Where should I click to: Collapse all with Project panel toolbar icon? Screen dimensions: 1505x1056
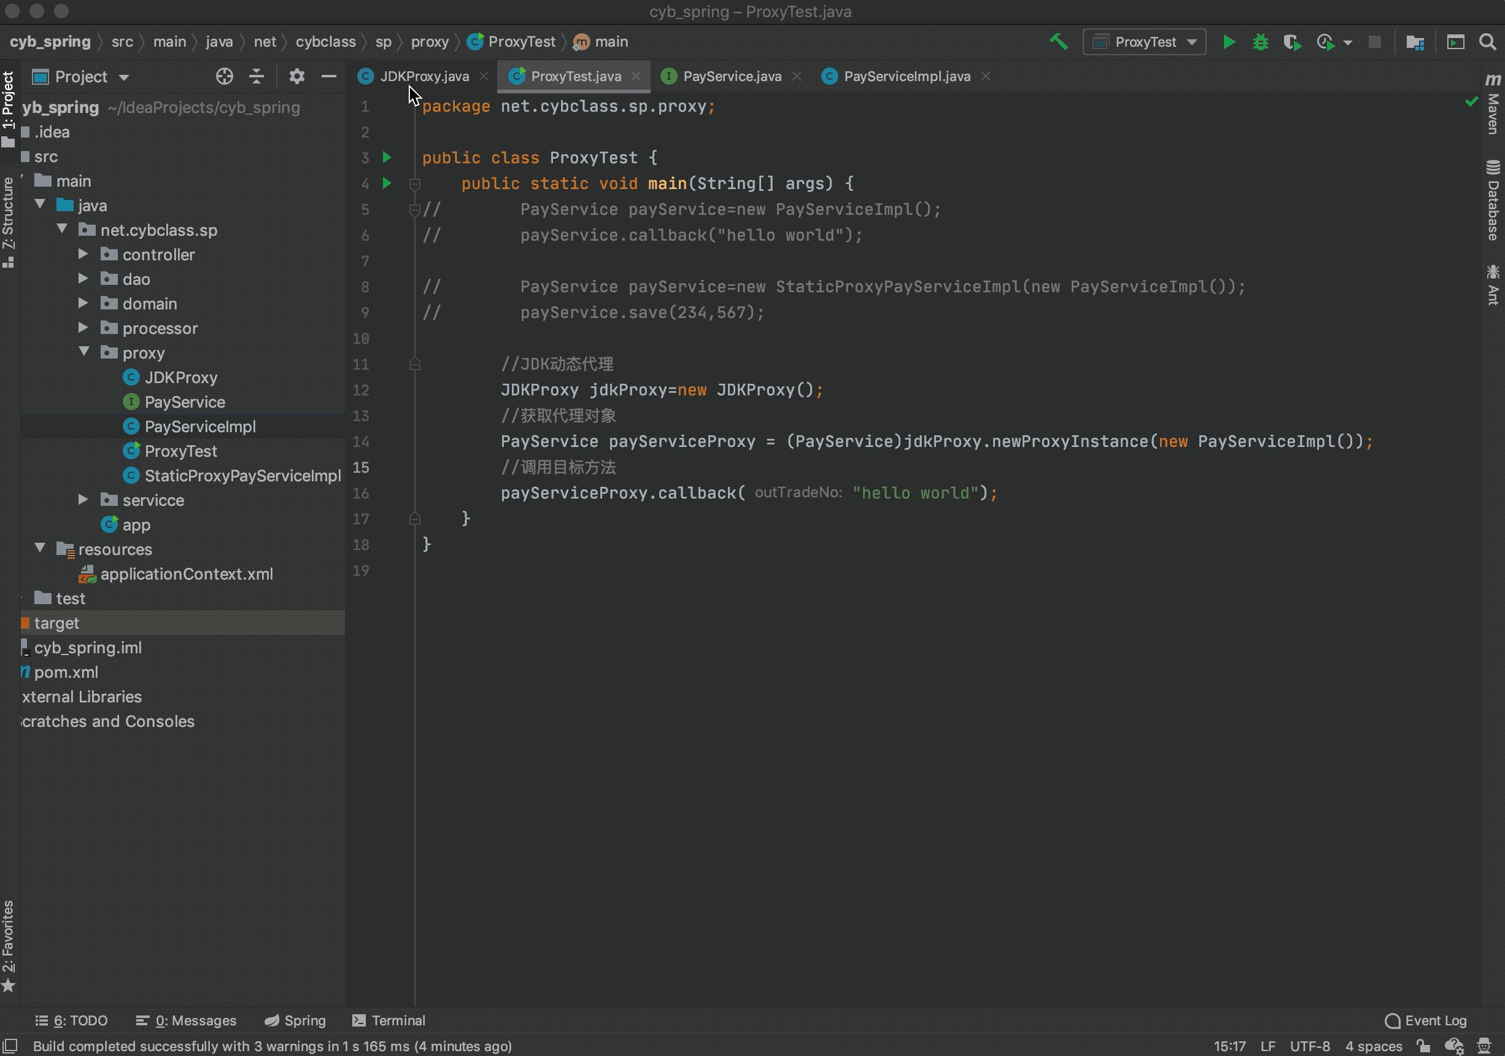pos(257,77)
